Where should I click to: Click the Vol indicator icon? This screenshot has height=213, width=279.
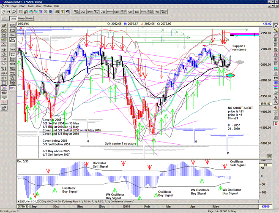(157, 12)
